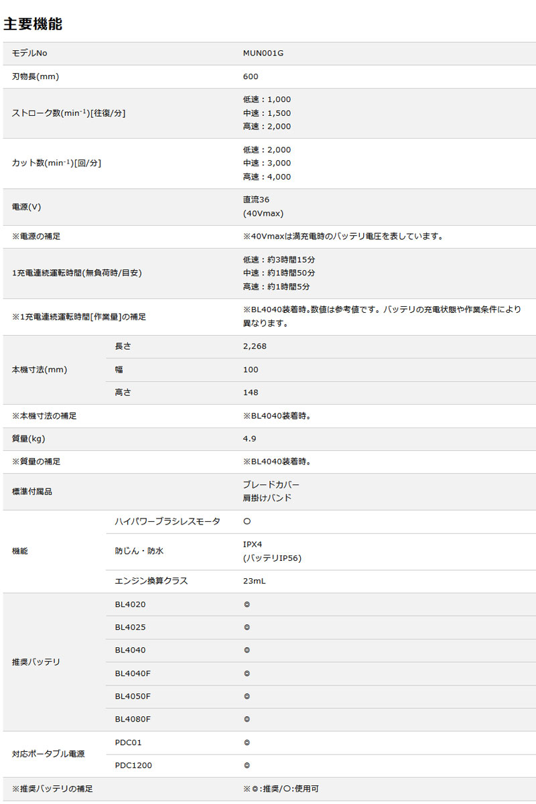Select the "直流36" value
This screenshot has height=804, width=536.
point(257,200)
